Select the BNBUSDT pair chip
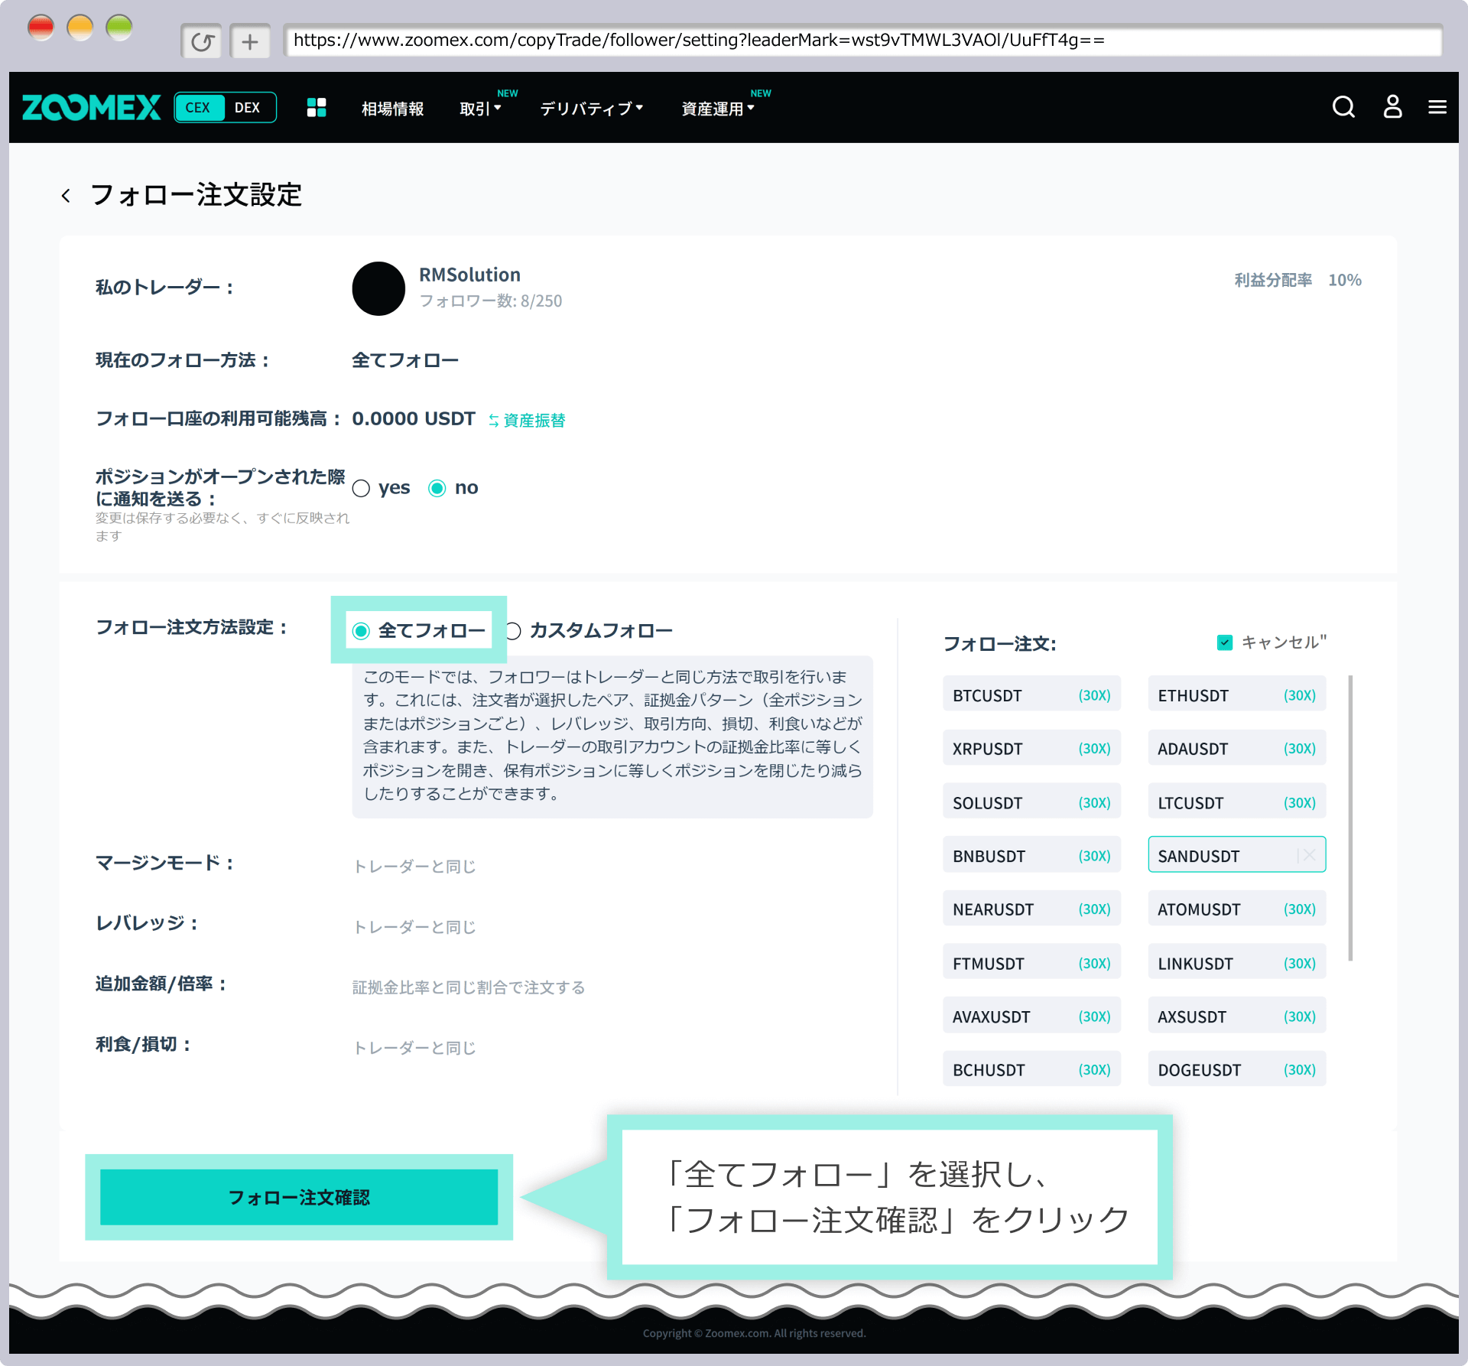This screenshot has height=1366, width=1468. pyautogui.click(x=1031, y=856)
